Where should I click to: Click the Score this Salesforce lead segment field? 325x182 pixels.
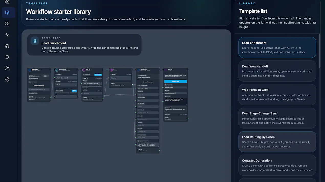click(92, 83)
